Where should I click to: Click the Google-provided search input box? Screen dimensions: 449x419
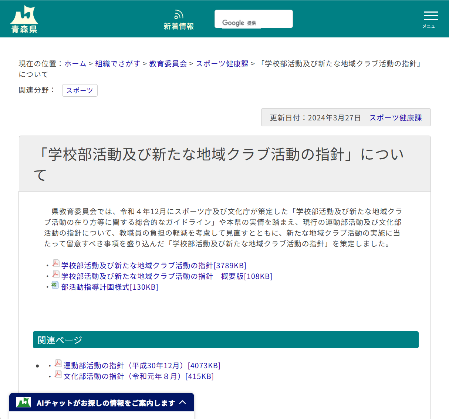(253, 19)
